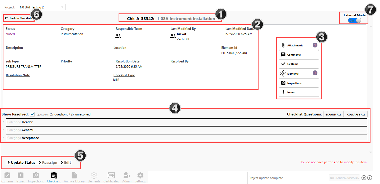Click the BITR checklist type value
380x184 pixels.
click(116, 80)
